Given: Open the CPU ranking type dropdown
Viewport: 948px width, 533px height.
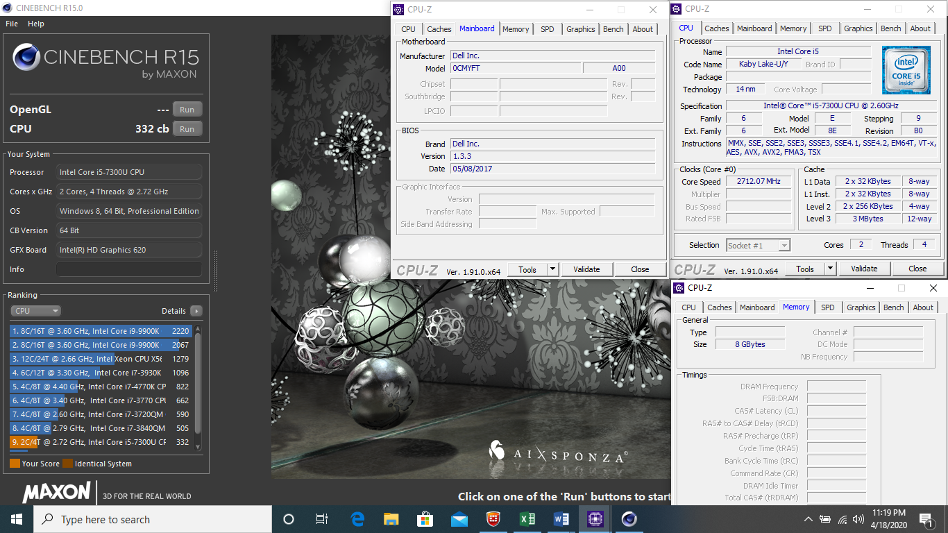Looking at the screenshot, I should [35, 311].
